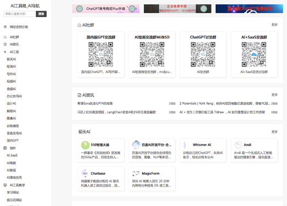Click the Whismer AI logo icon
The width and height of the screenshot is (287, 206).
click(x=185, y=145)
